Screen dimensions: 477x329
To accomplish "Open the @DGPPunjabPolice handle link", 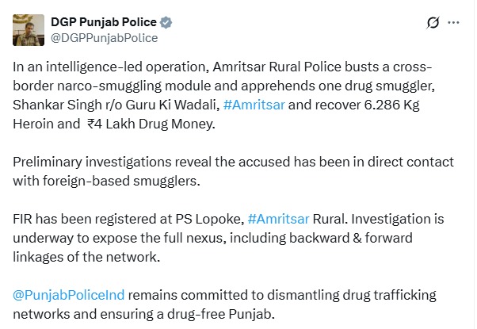I will click(x=105, y=37).
